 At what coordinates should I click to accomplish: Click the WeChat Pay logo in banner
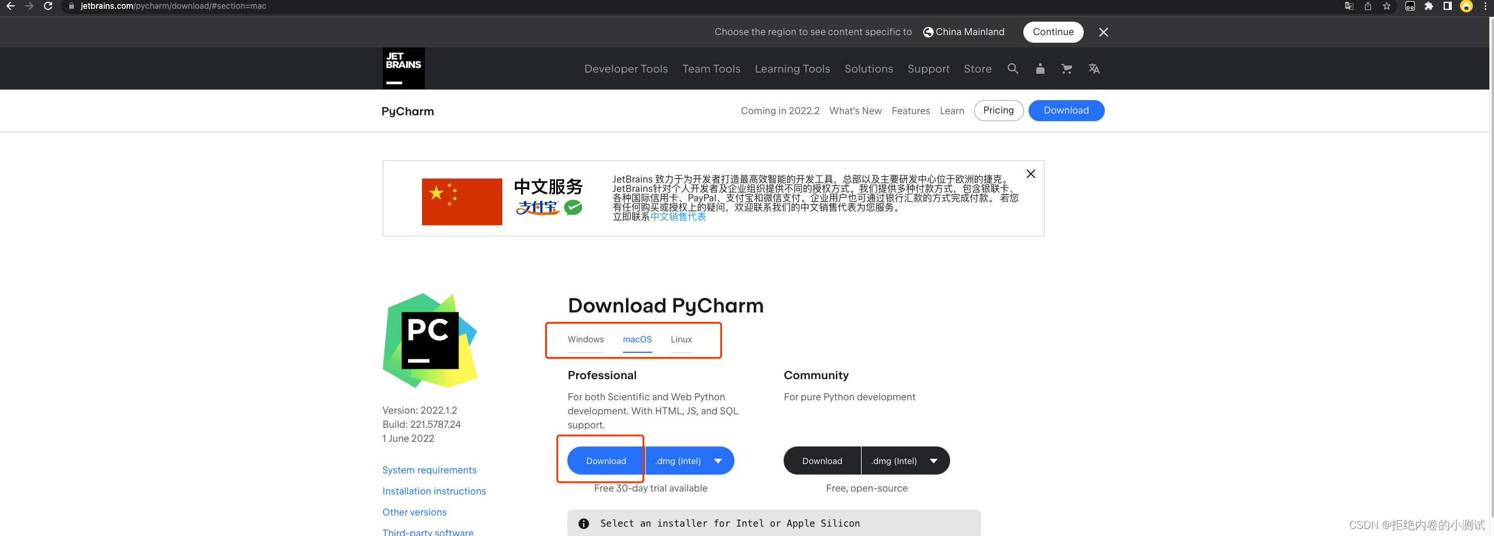[573, 208]
